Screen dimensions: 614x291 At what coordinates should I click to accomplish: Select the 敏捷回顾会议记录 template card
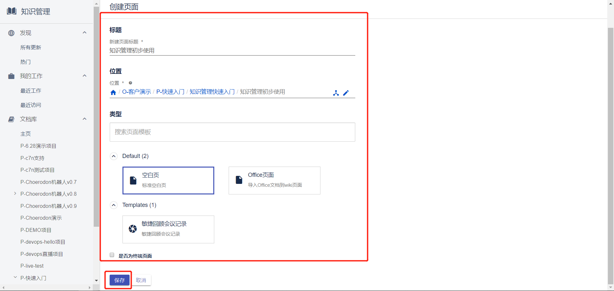coord(168,229)
